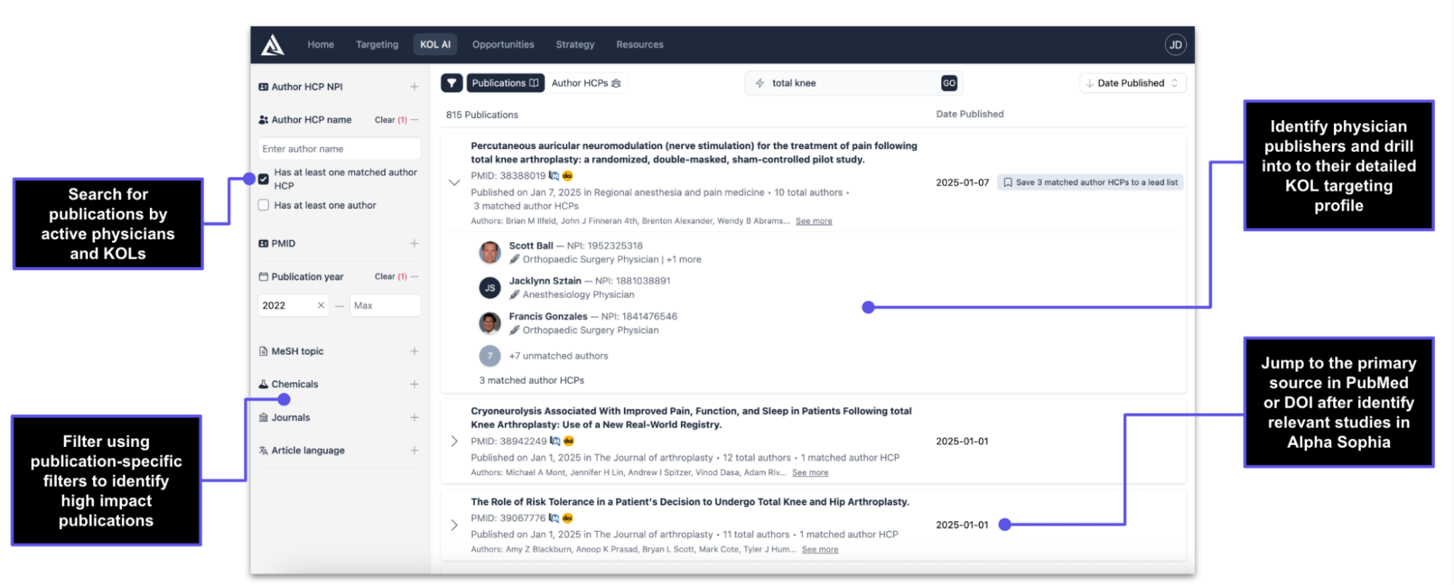Click the GO search button
The height and width of the screenshot is (585, 1454).
point(949,83)
